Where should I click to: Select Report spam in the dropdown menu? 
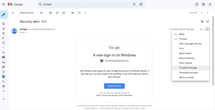point(191,53)
